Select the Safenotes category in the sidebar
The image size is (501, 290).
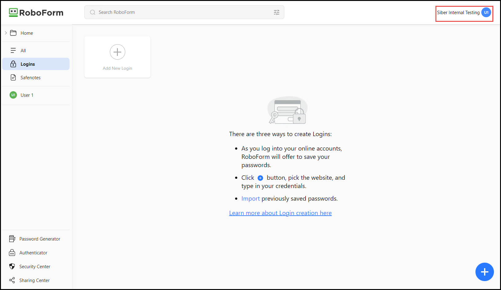(x=30, y=77)
